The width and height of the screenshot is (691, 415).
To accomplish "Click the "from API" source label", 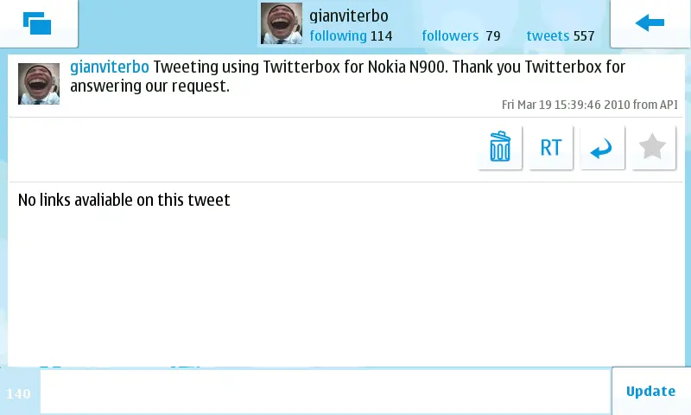I will (655, 105).
